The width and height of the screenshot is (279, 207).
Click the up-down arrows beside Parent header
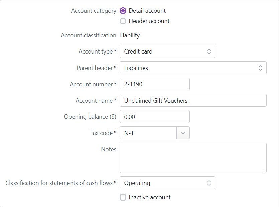260,68
